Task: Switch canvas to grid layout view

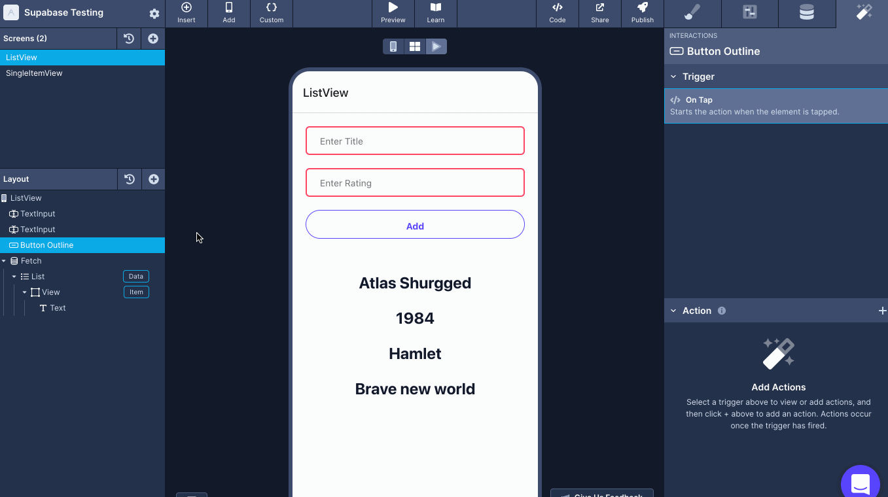Action: (x=415, y=46)
